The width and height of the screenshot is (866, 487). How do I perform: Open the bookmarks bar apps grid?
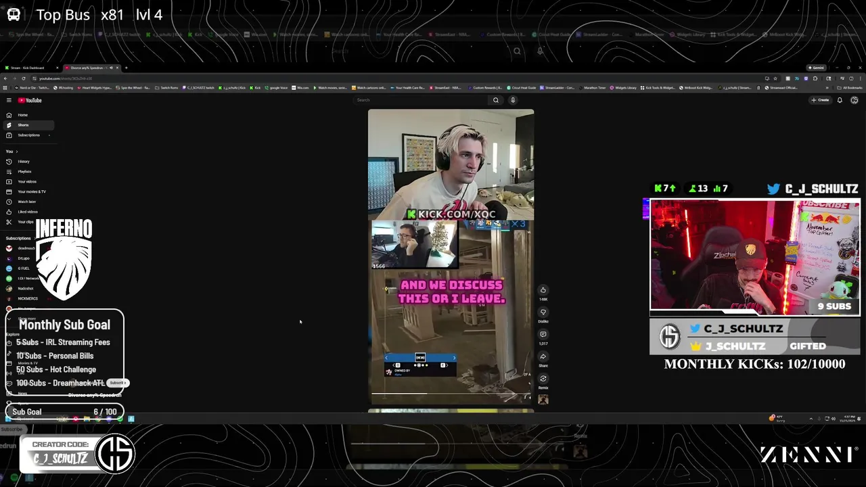5,88
